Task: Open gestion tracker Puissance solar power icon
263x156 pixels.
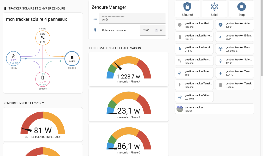Action: pos(179,61)
